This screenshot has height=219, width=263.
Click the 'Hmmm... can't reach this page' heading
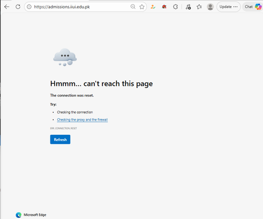click(102, 84)
